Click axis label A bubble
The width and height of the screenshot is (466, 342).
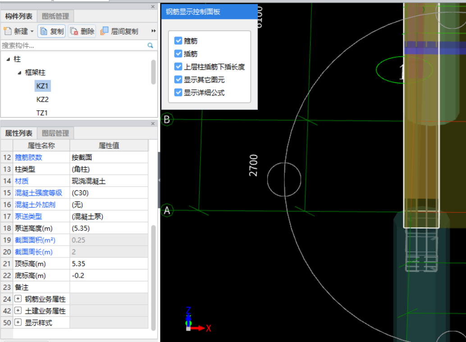[x=167, y=211]
